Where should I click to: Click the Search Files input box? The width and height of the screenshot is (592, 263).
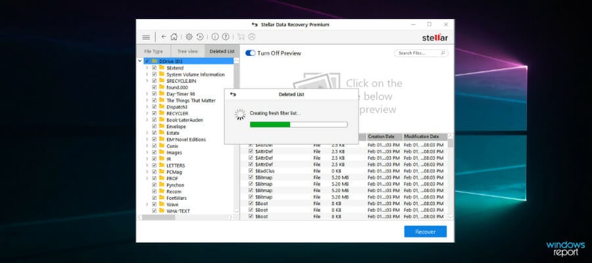click(422, 53)
